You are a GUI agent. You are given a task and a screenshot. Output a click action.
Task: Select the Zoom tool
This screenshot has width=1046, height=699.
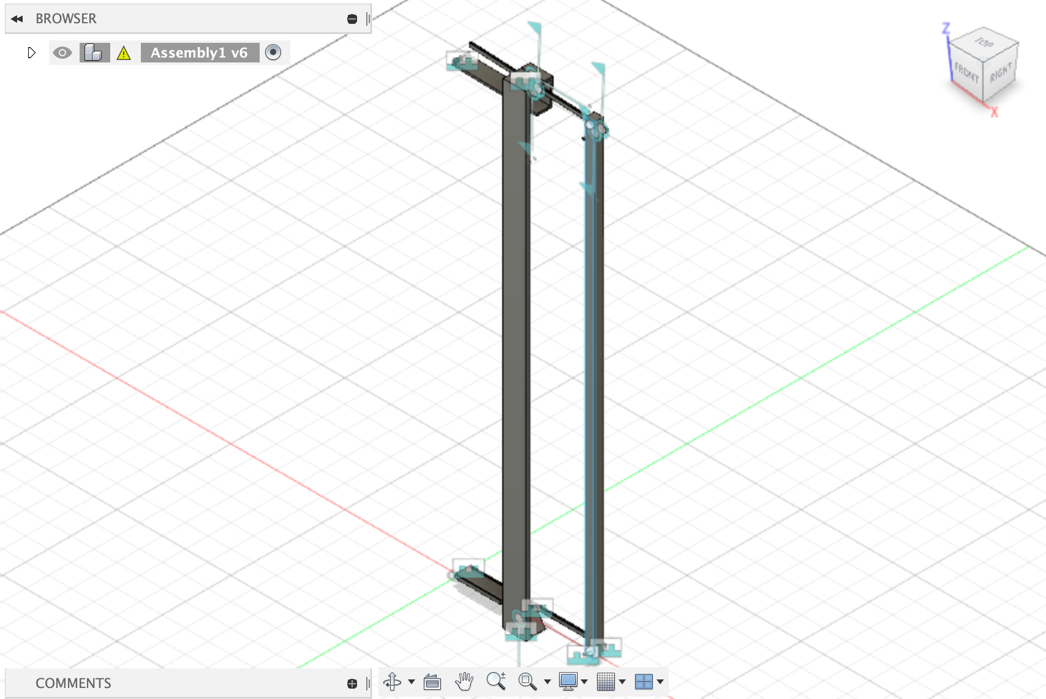pyautogui.click(x=496, y=681)
